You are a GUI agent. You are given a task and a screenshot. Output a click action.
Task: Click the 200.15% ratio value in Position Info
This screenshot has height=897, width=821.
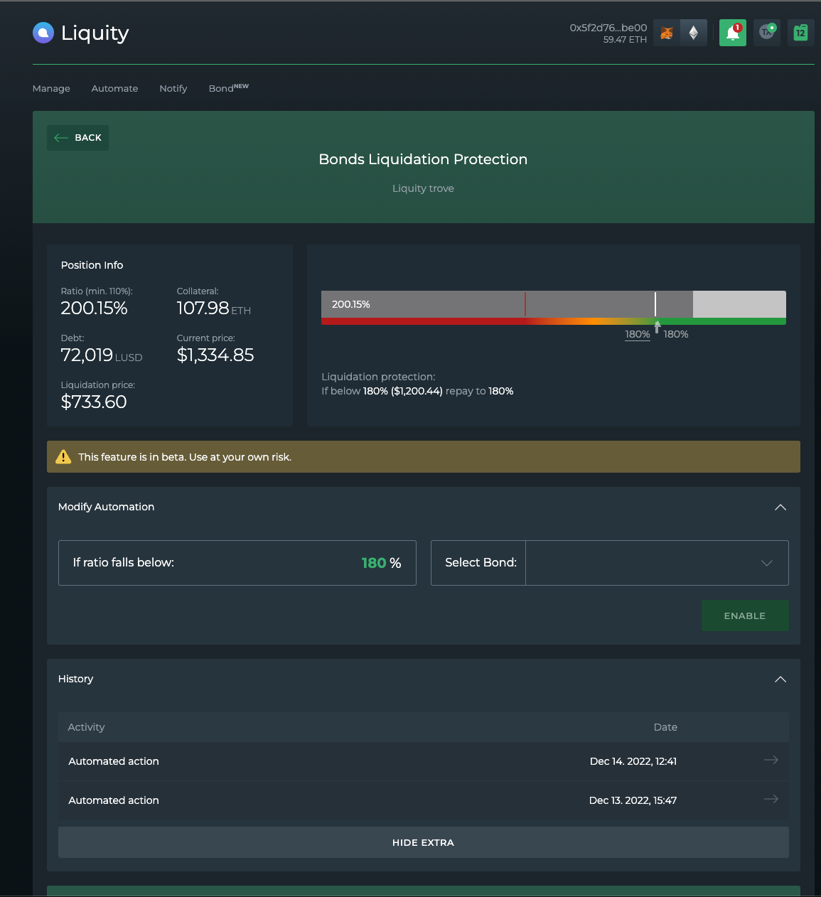[x=95, y=308]
